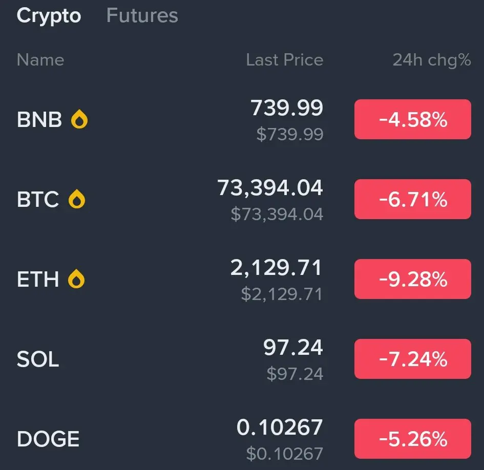Sort by 24h chg% column header
The width and height of the screenshot is (484, 470).
[431, 60]
